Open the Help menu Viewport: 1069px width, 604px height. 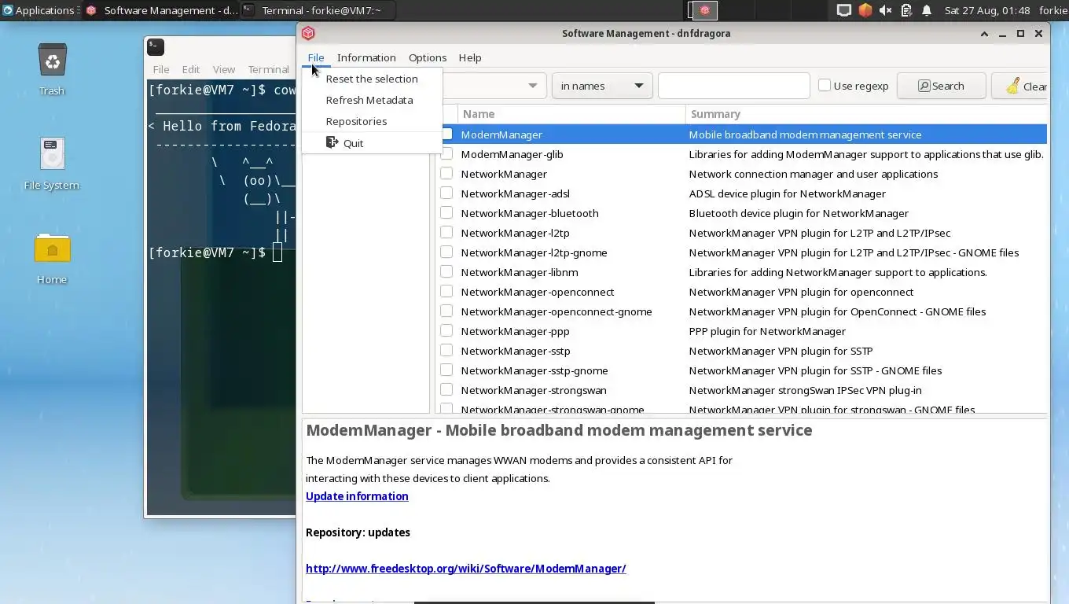[x=470, y=57]
